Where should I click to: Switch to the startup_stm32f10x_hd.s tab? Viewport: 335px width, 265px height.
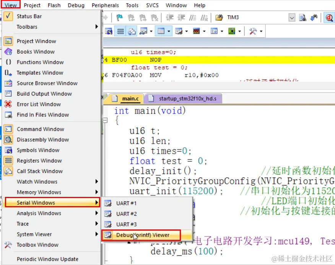(183, 99)
